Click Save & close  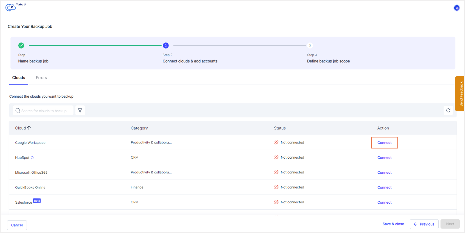(393, 224)
